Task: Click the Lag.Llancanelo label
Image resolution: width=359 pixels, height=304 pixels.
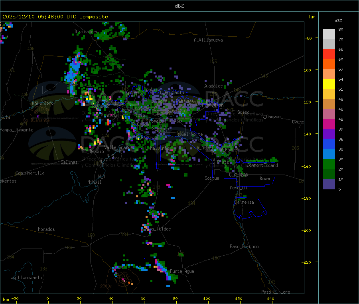Action: click(x=25, y=278)
